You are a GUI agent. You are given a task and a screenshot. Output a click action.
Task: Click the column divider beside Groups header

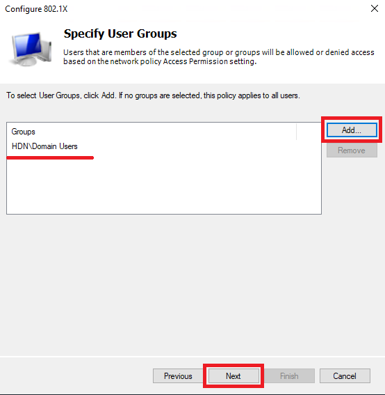296,132
